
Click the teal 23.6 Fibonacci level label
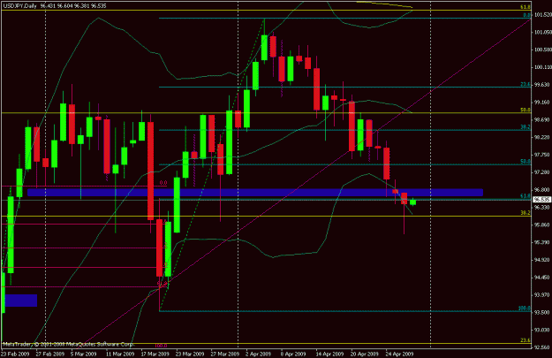point(526,85)
